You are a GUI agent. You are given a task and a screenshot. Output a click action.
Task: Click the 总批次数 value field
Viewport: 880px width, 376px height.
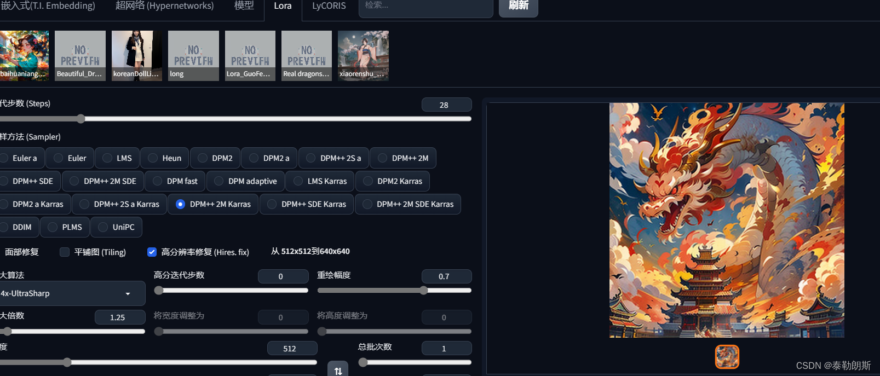coord(446,348)
